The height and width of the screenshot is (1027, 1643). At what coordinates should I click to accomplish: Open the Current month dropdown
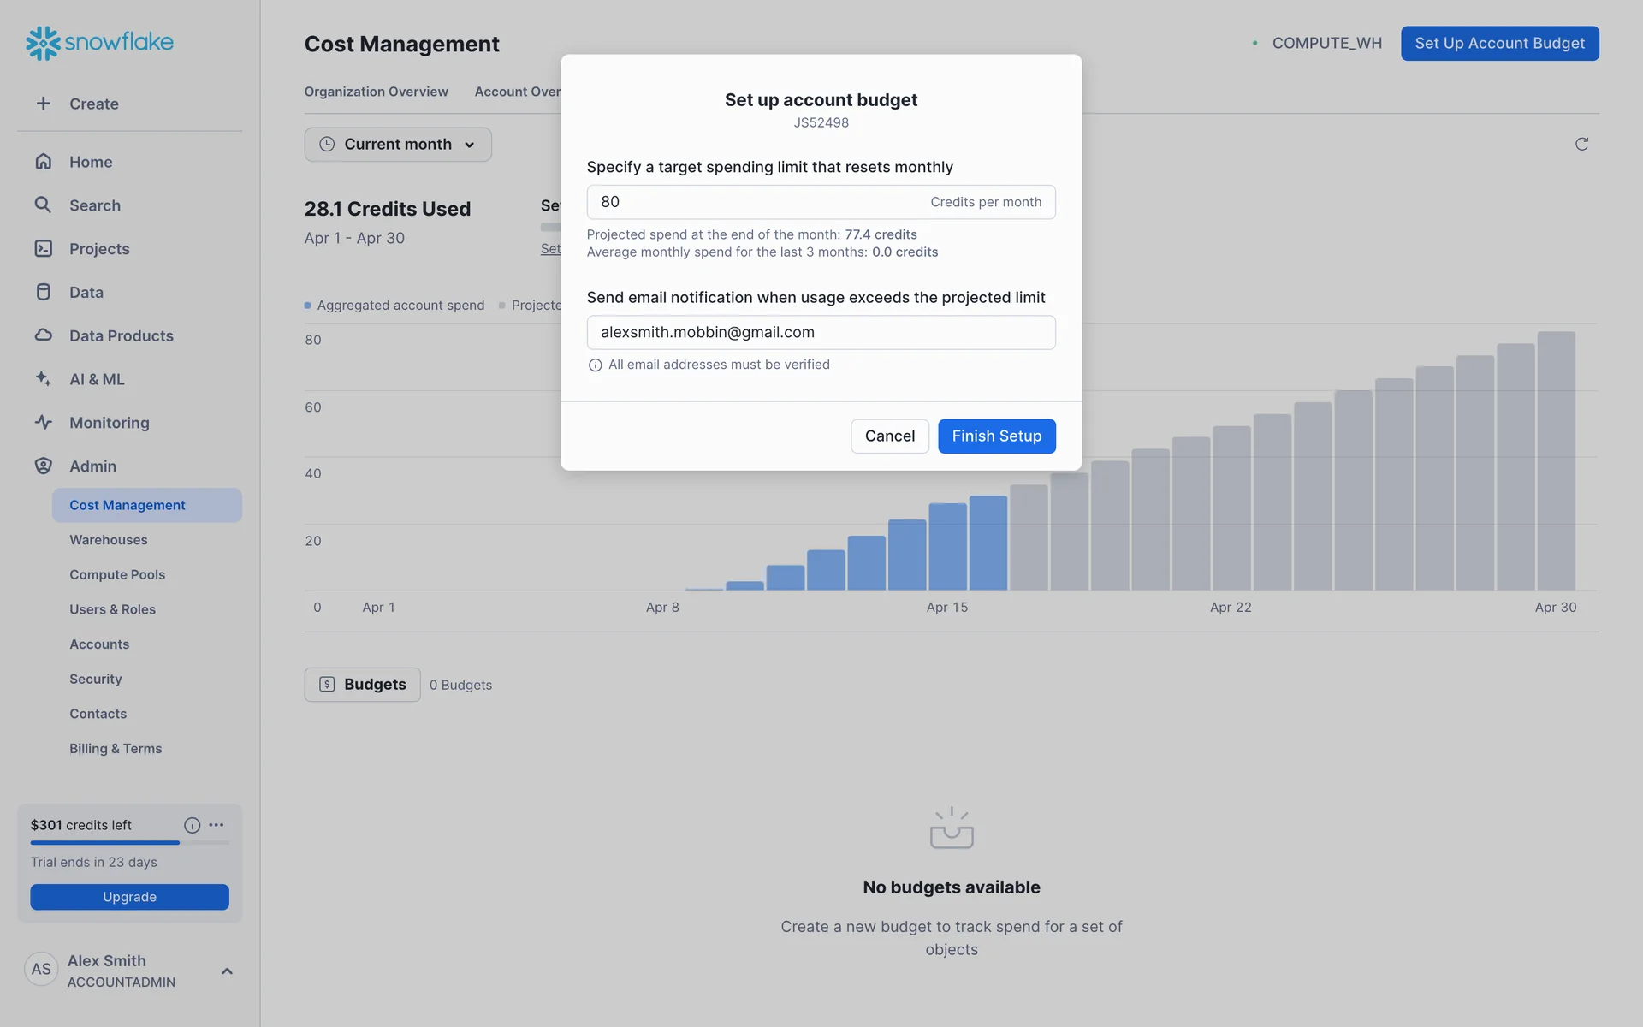tap(398, 144)
